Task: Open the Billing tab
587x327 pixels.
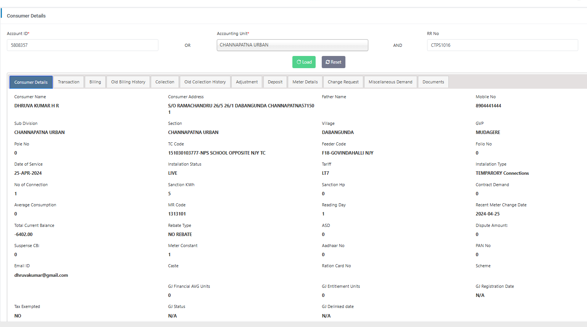Action: [95, 82]
